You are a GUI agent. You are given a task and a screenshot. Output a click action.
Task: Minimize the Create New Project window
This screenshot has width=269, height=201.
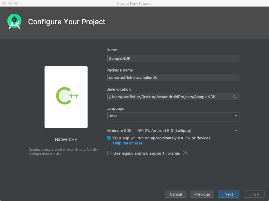click(x=10, y=4)
